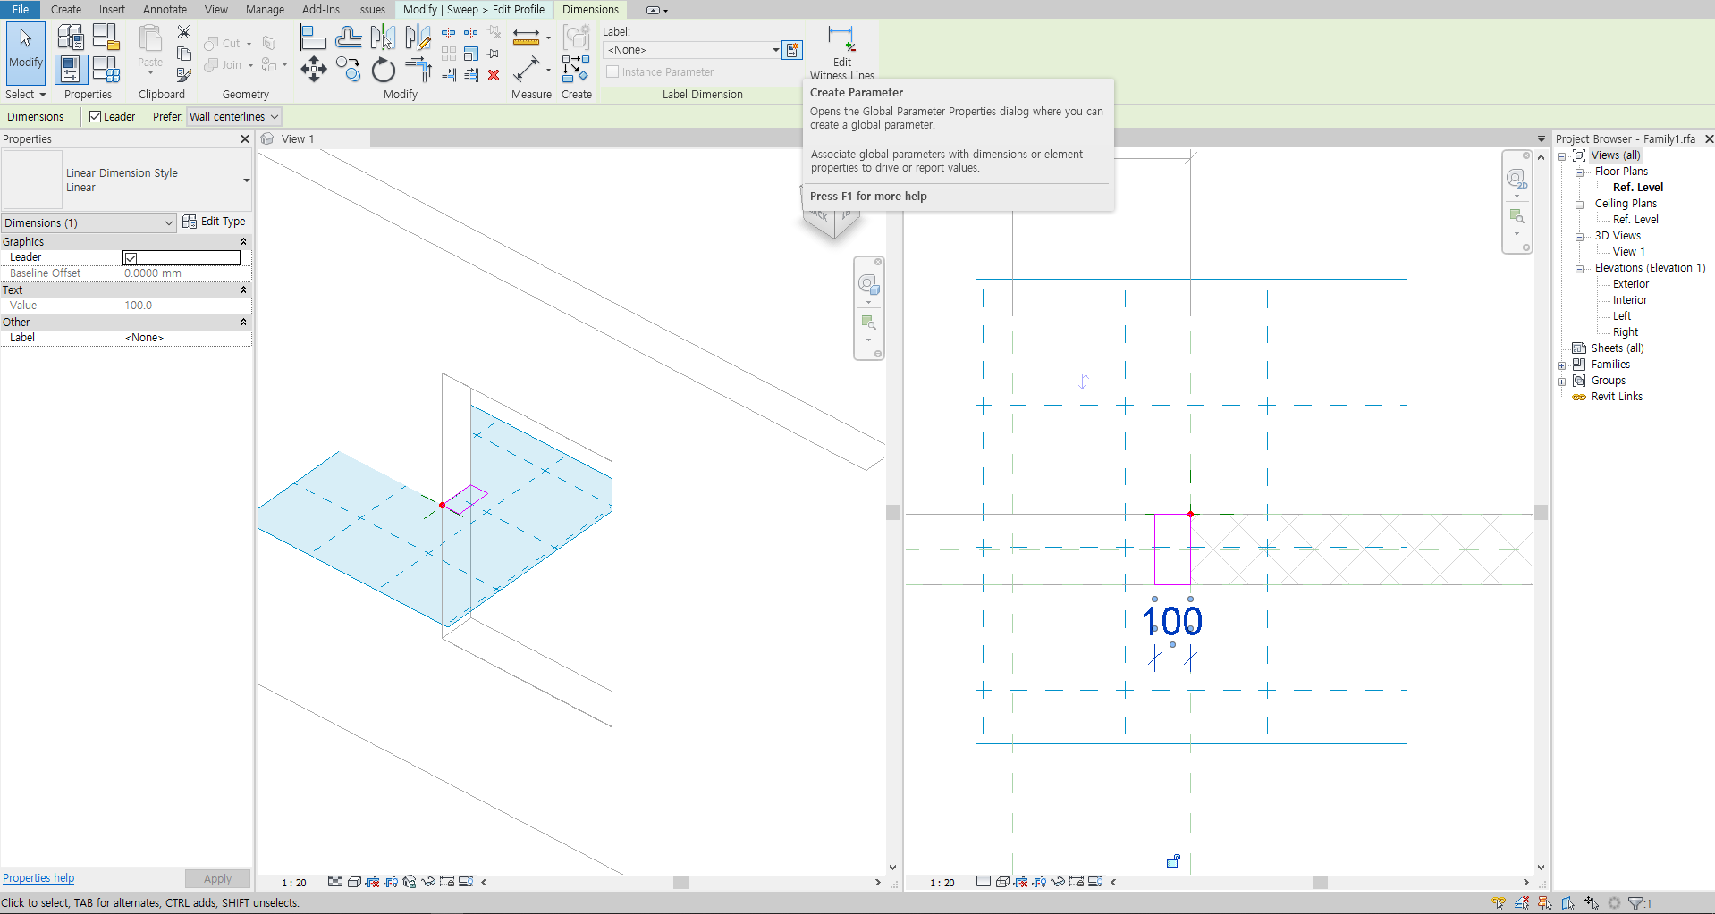This screenshot has width=1715, height=914.
Task: Click vertical scrollbar thumb of right sketch view
Action: pyautogui.click(x=1541, y=512)
